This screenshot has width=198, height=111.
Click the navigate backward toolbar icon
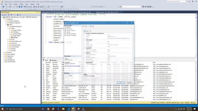pos(3,7)
